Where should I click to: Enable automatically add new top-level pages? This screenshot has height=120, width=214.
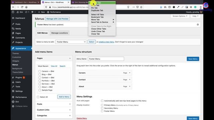(102, 101)
